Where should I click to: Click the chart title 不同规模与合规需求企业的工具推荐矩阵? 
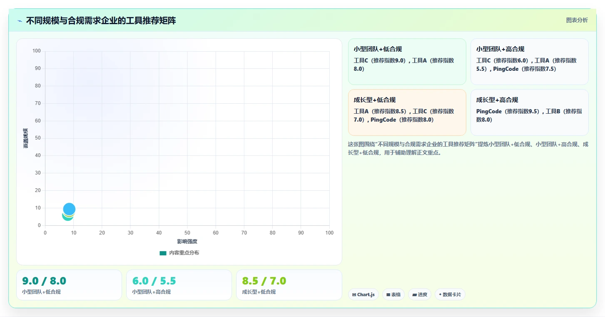click(101, 20)
